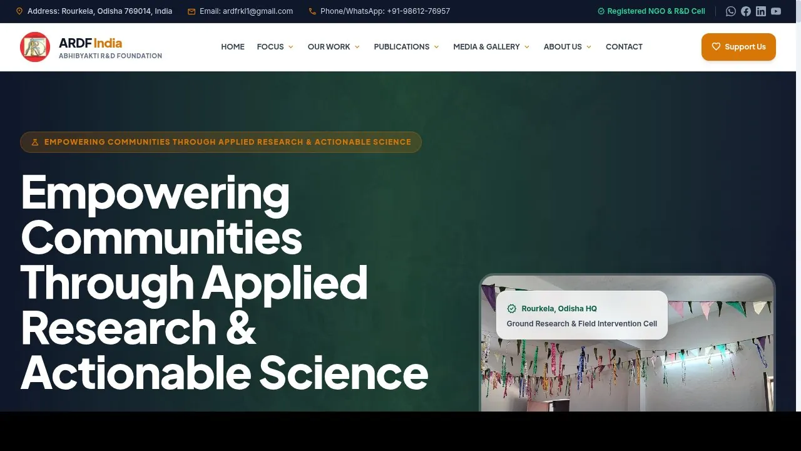Screen dimensions: 801x451
Task: Open the MEDIA & GALLERY menu item
Action: click(x=486, y=47)
